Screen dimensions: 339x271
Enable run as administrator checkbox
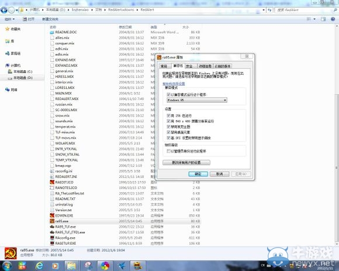169,151
